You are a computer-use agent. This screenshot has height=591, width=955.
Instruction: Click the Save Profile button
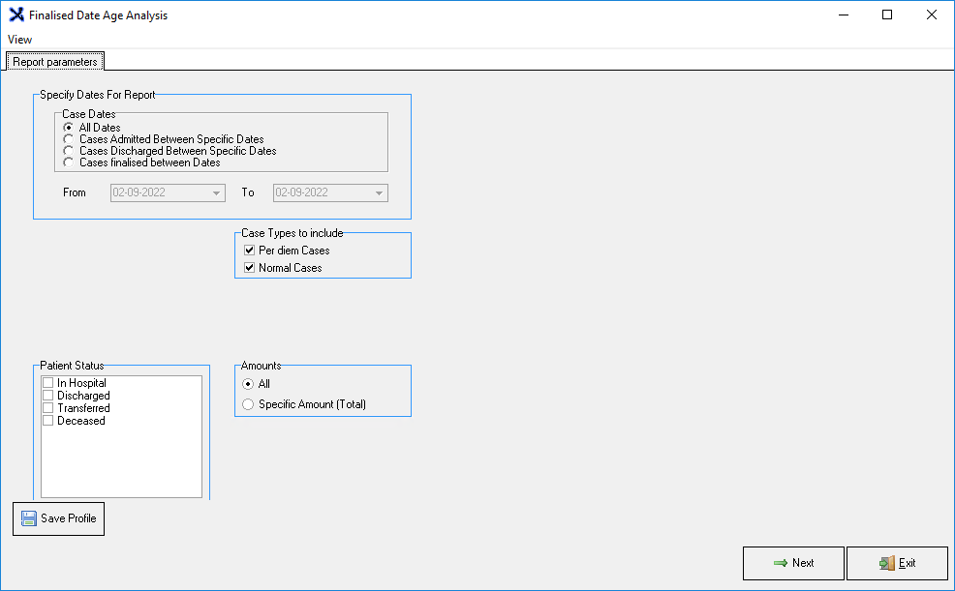click(58, 518)
